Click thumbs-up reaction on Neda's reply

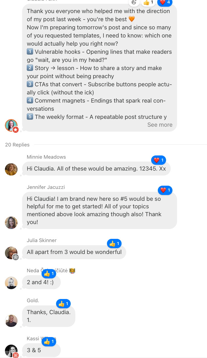click(x=49, y=274)
